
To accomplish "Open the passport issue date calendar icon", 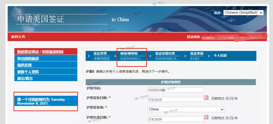I will (x=206, y=98).
